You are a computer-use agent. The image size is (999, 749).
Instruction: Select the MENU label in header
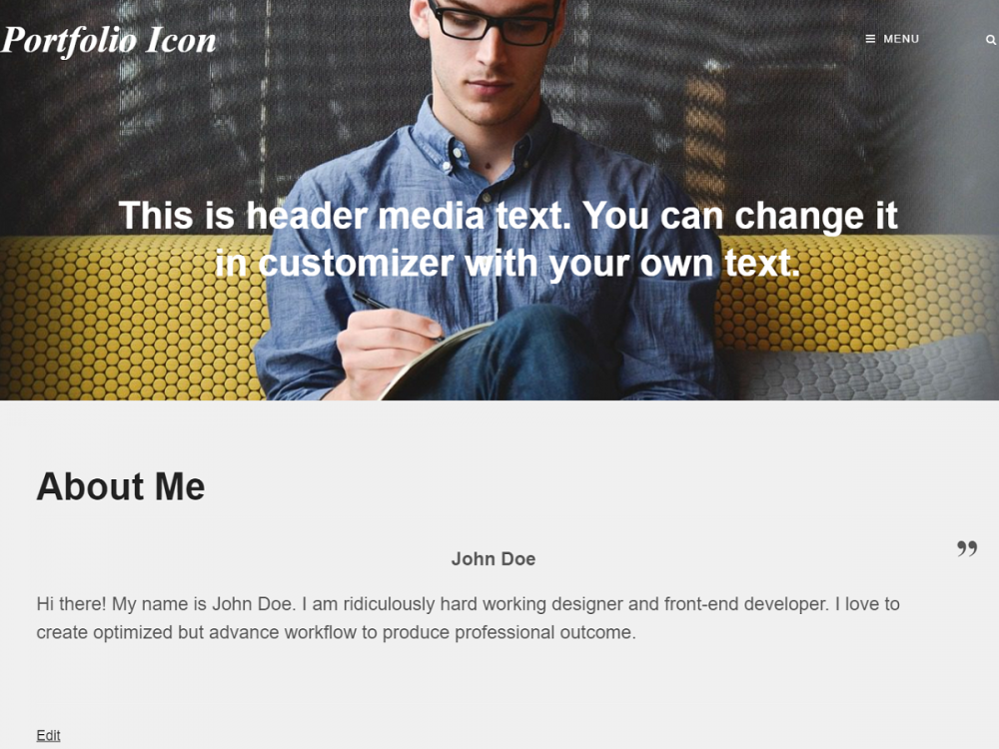click(x=901, y=39)
